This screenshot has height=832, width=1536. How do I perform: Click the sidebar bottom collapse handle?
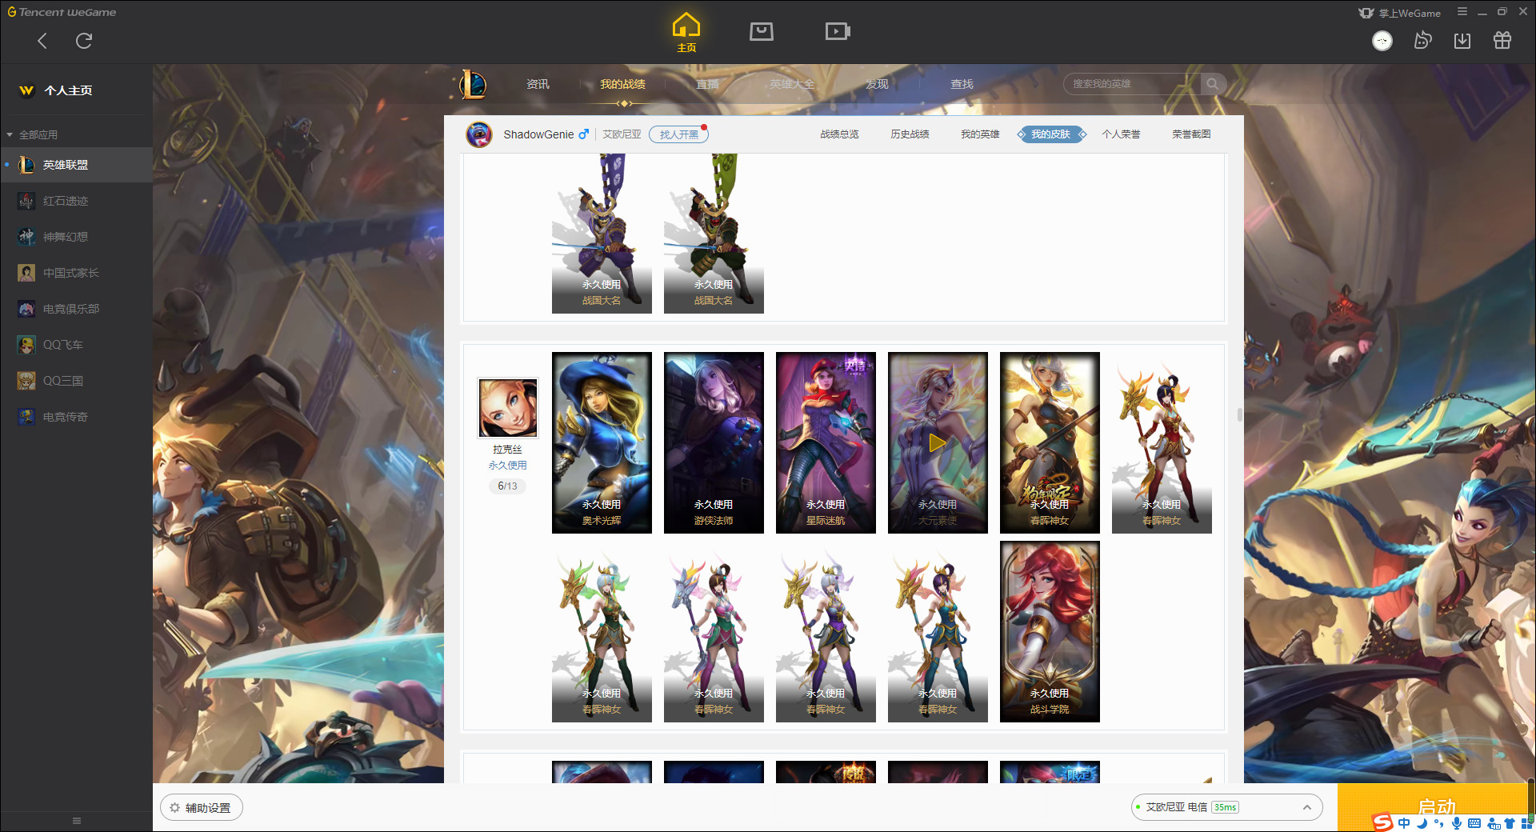[x=77, y=821]
